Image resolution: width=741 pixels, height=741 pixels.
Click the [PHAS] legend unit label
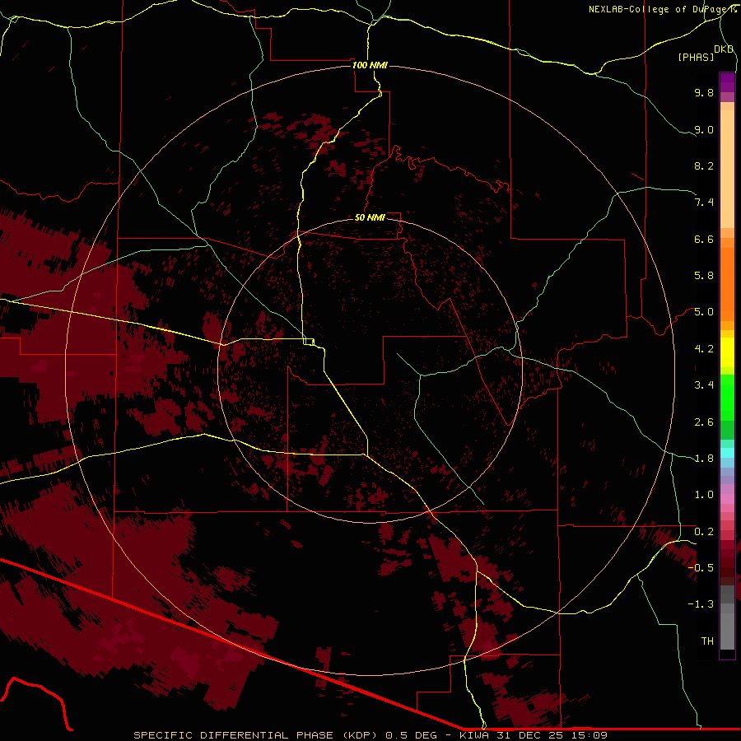click(x=696, y=57)
